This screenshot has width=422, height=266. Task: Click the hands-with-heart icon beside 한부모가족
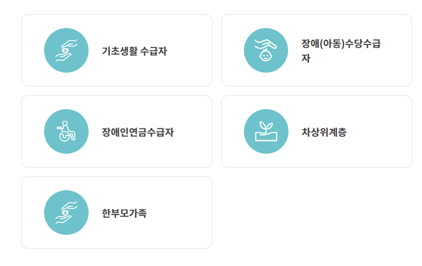click(66, 213)
